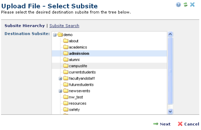Collapse the demo root node
The width and height of the screenshot is (201, 130).
pyautogui.click(x=55, y=35)
